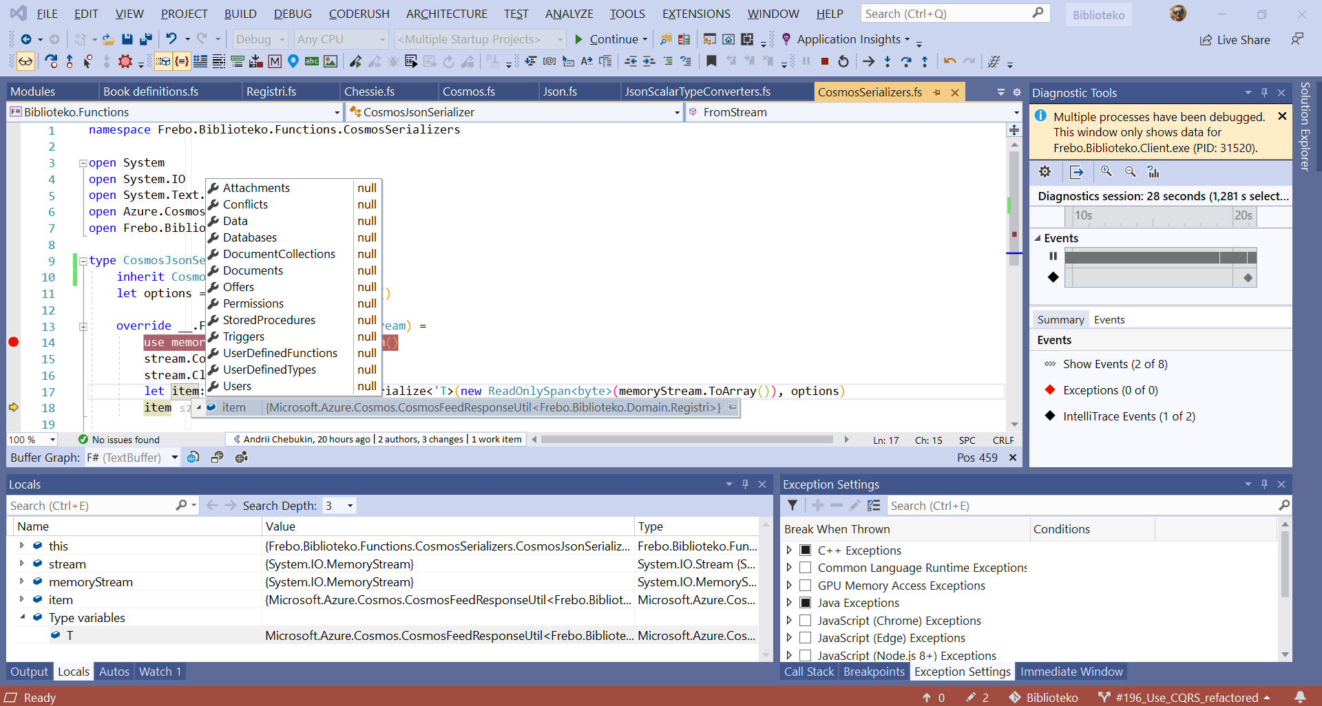Click Show Next Statement arrow icon
The image size is (1322, 706).
[868, 61]
